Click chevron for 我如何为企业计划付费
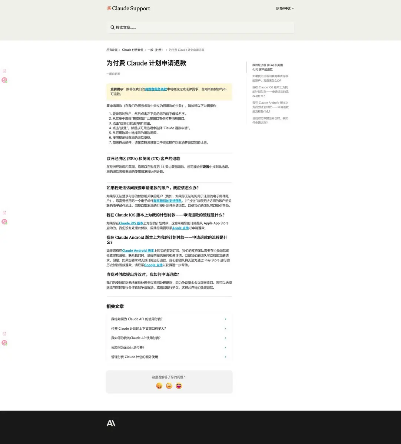Viewport: 401px width, 444px height. pyautogui.click(x=225, y=347)
